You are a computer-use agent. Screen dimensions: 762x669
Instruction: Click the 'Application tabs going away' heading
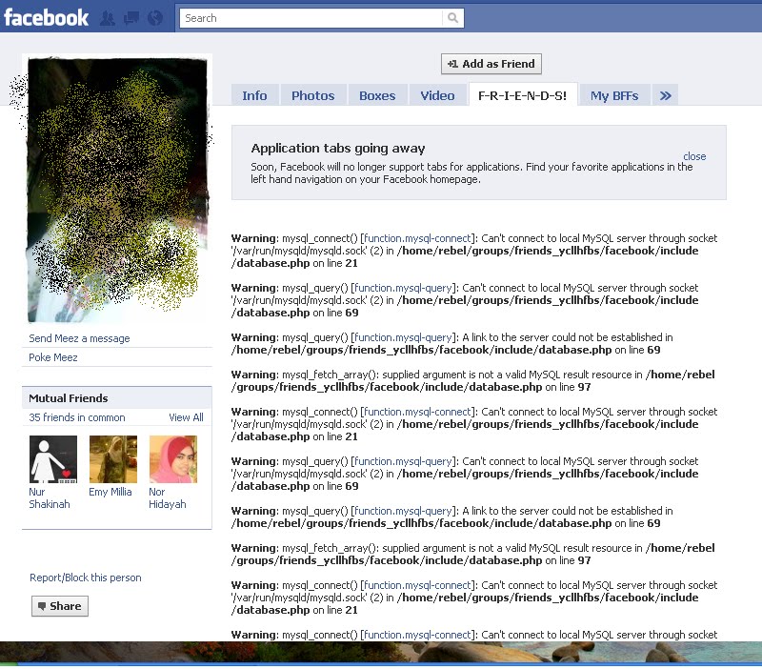(338, 149)
